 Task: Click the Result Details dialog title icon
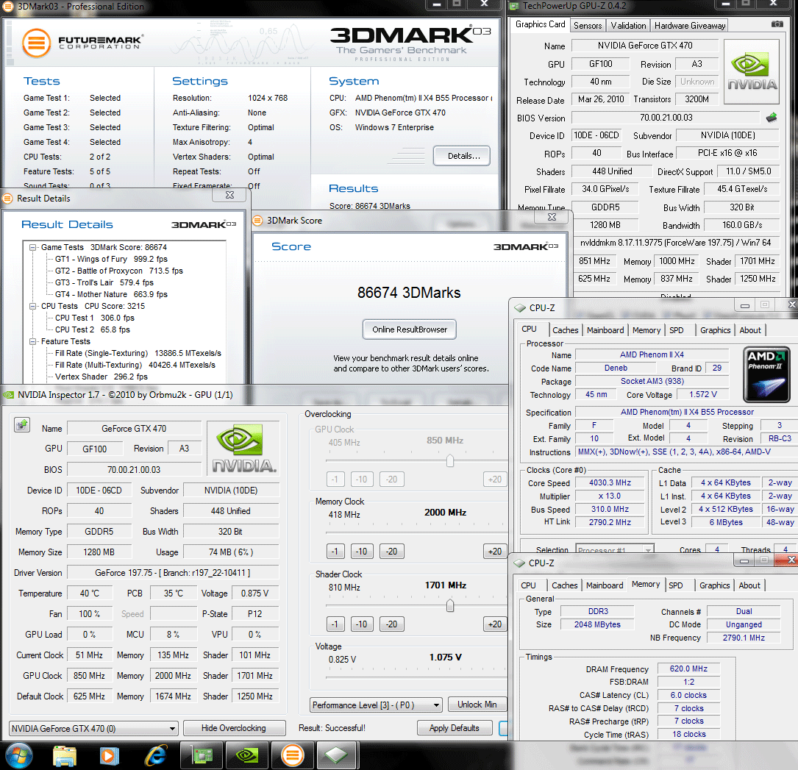tap(7, 199)
